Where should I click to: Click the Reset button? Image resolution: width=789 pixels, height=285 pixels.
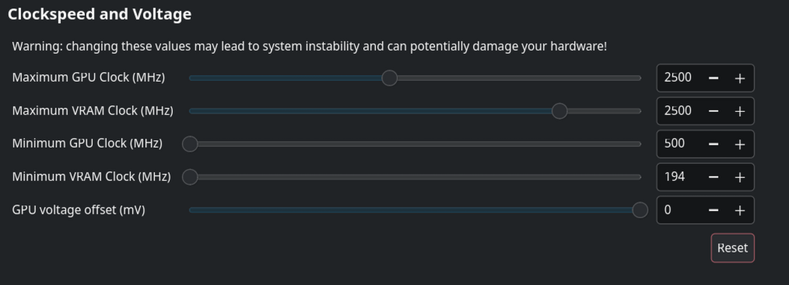(732, 248)
